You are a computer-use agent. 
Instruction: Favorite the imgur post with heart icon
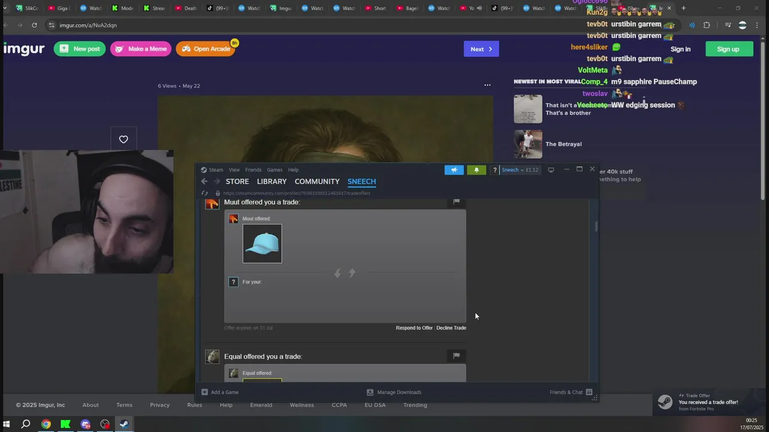coord(124,139)
